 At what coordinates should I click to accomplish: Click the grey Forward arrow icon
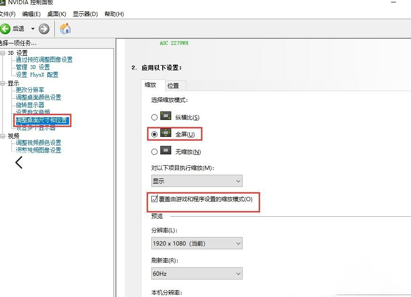tap(44, 29)
